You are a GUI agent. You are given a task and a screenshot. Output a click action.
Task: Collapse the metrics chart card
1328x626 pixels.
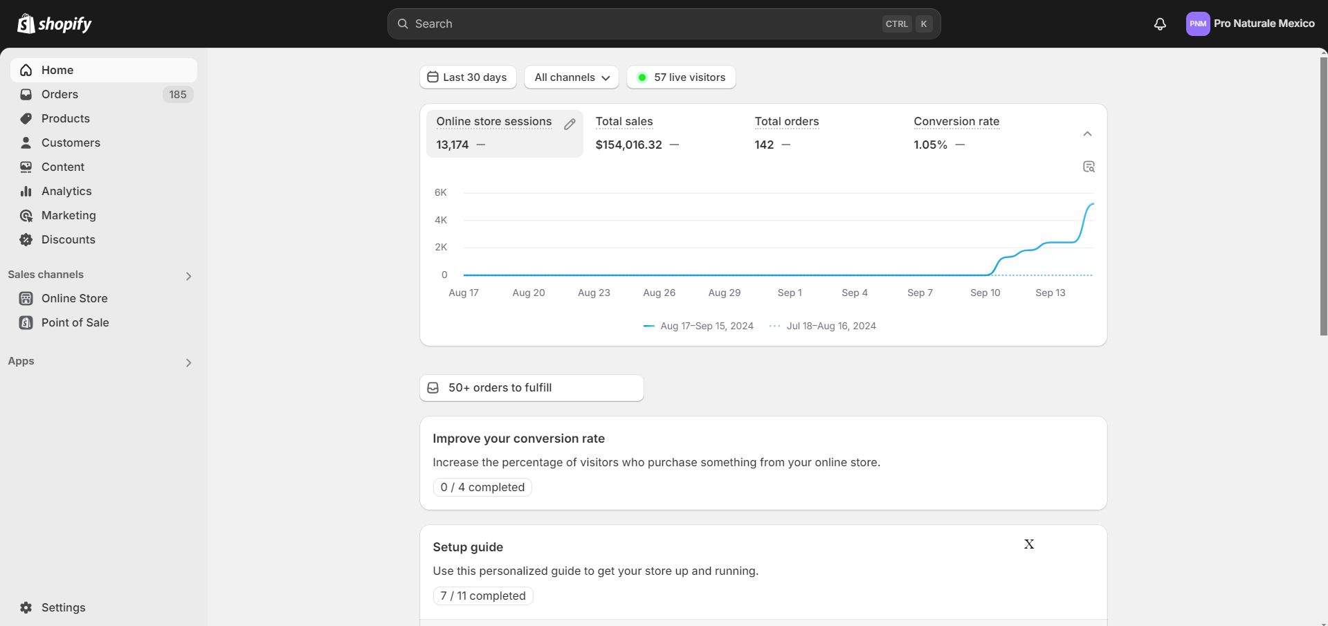point(1087,134)
